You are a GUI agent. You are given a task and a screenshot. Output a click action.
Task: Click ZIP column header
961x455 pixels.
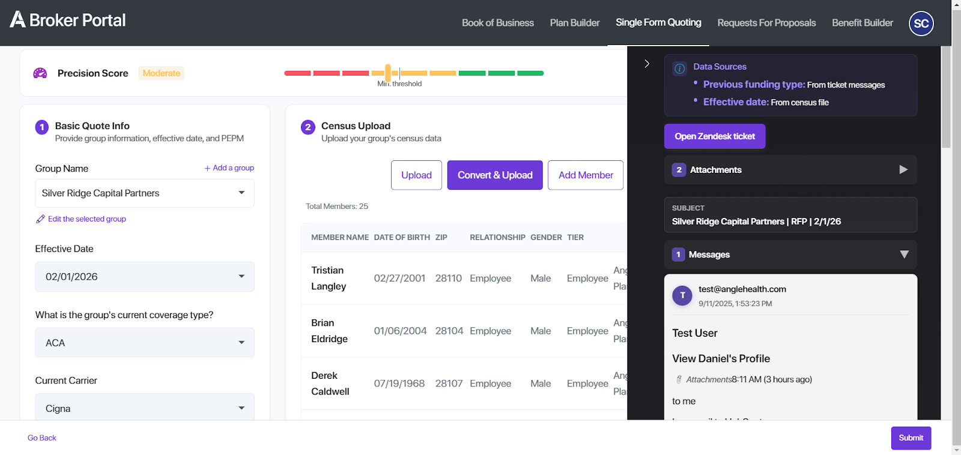tap(441, 238)
